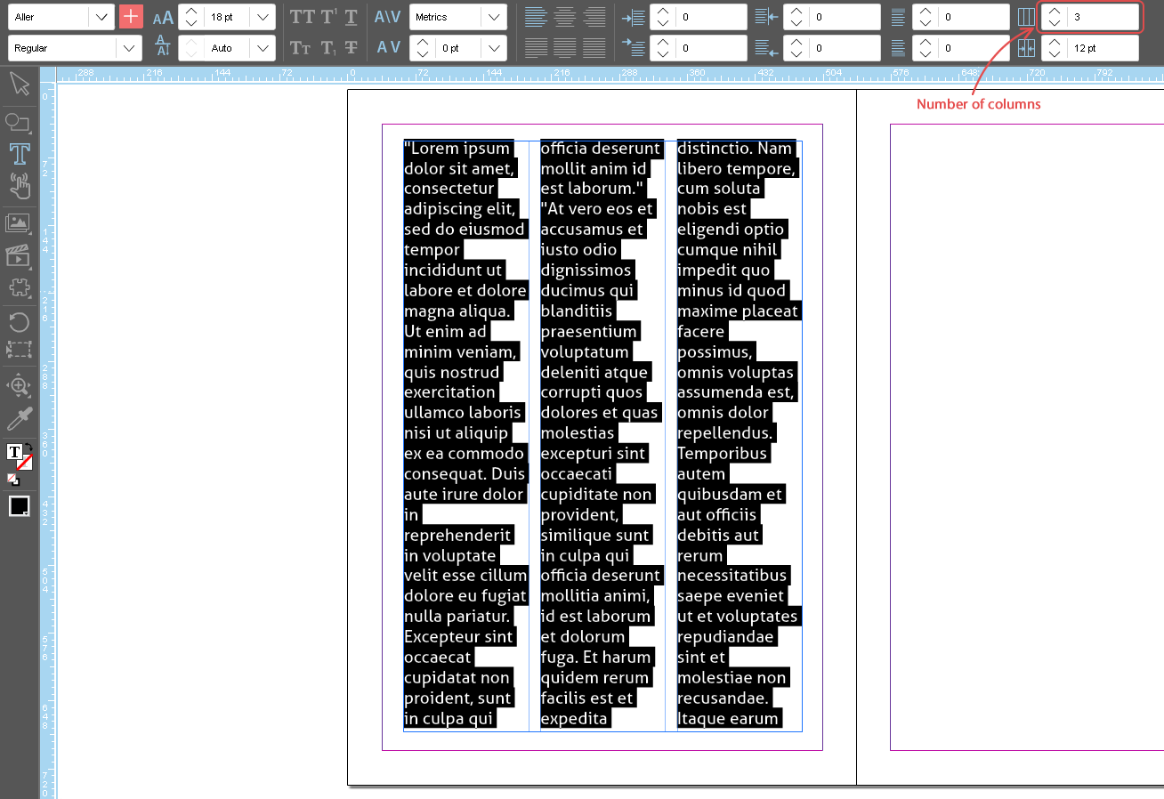This screenshot has height=799, width=1164.
Task: Pick the Shape tool
Action: click(x=18, y=122)
